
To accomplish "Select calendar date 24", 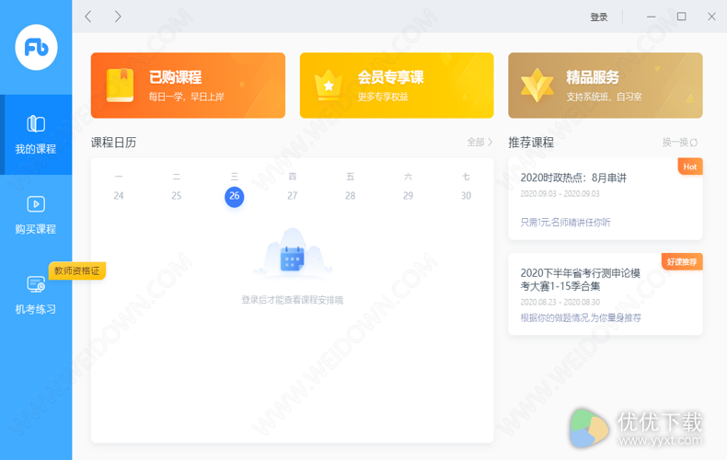I will [119, 196].
